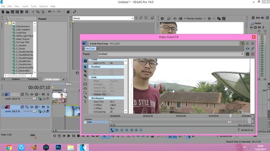The height and width of the screenshot is (151, 270).
Task: Toggle the Mask checkbox in Pan/Crop timeline
Action: (x=85, y=122)
